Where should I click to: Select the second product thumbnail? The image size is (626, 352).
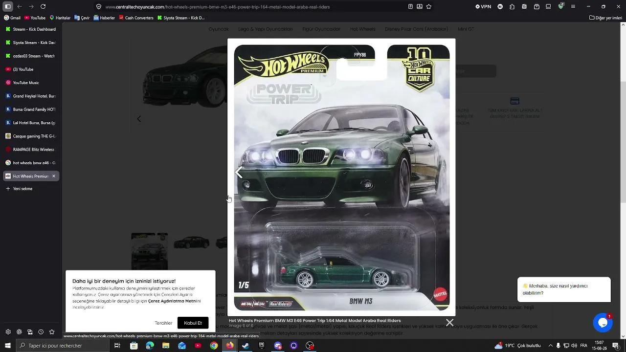(x=191, y=242)
